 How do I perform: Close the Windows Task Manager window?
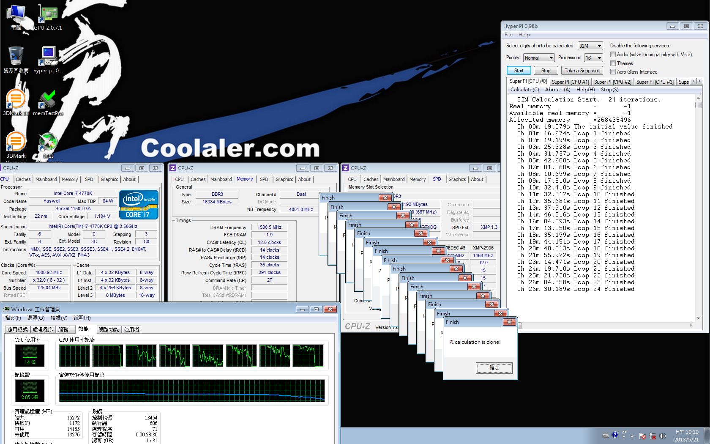click(x=330, y=309)
